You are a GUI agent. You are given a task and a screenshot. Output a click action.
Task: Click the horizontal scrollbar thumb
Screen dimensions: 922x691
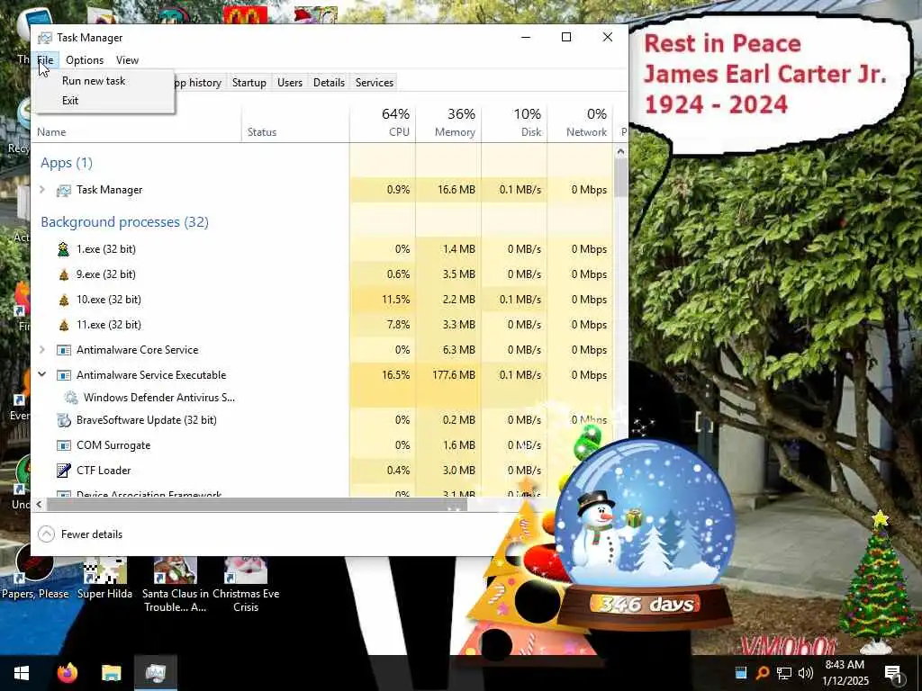(257, 504)
